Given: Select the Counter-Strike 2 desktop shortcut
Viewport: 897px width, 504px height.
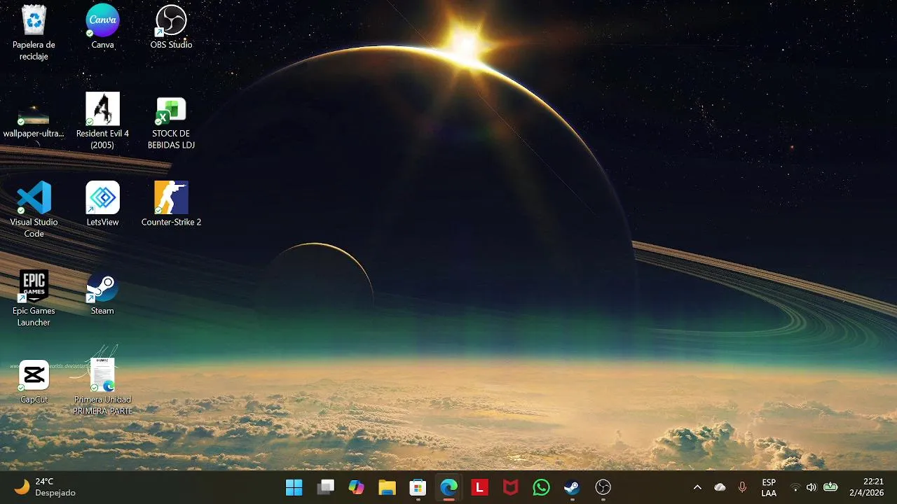Looking at the screenshot, I should (171, 204).
